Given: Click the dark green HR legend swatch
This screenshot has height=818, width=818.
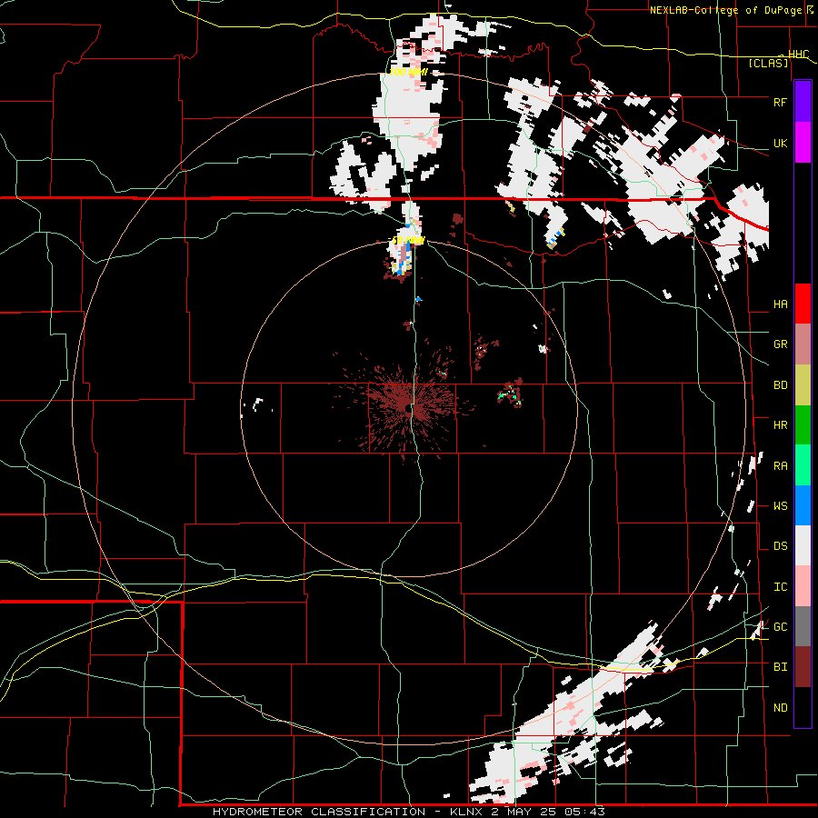Looking at the screenshot, I should 803,425.
